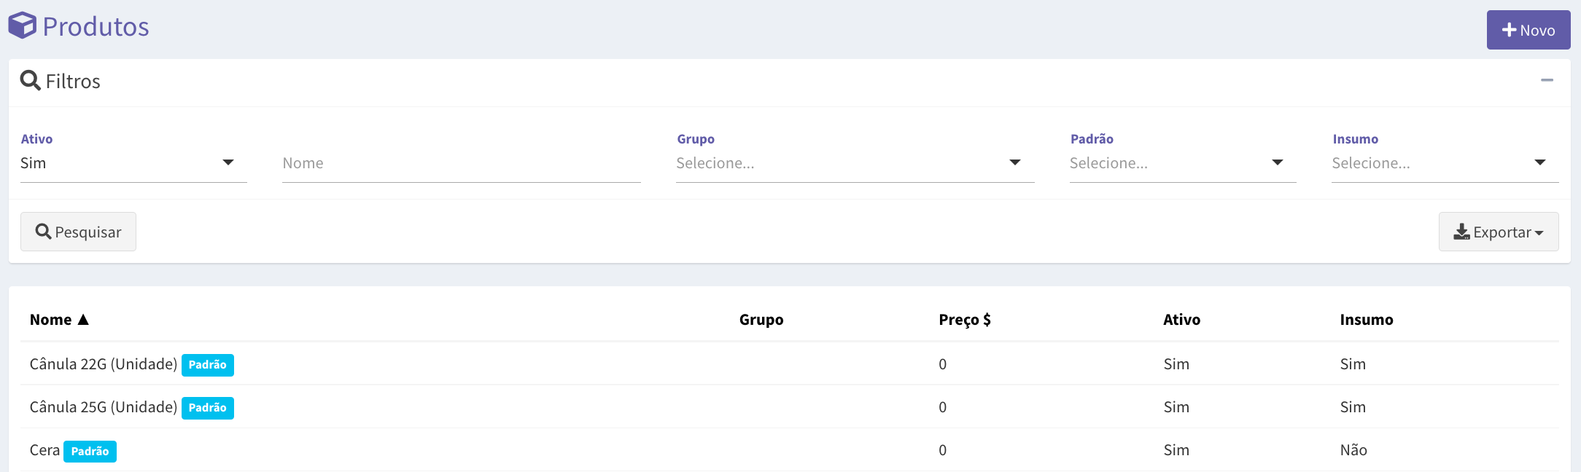Click the Padrão badge on Cânula 25G

(x=208, y=408)
